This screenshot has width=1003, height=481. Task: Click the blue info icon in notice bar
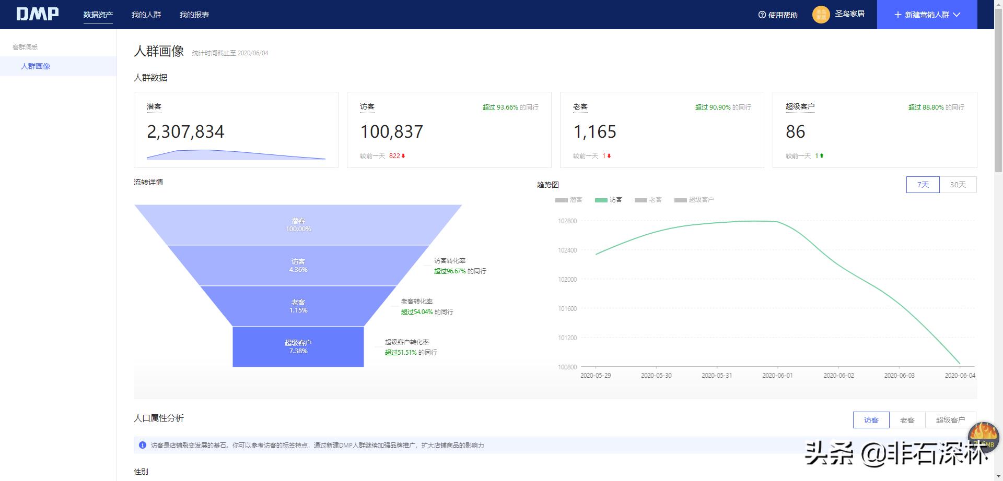coord(143,445)
